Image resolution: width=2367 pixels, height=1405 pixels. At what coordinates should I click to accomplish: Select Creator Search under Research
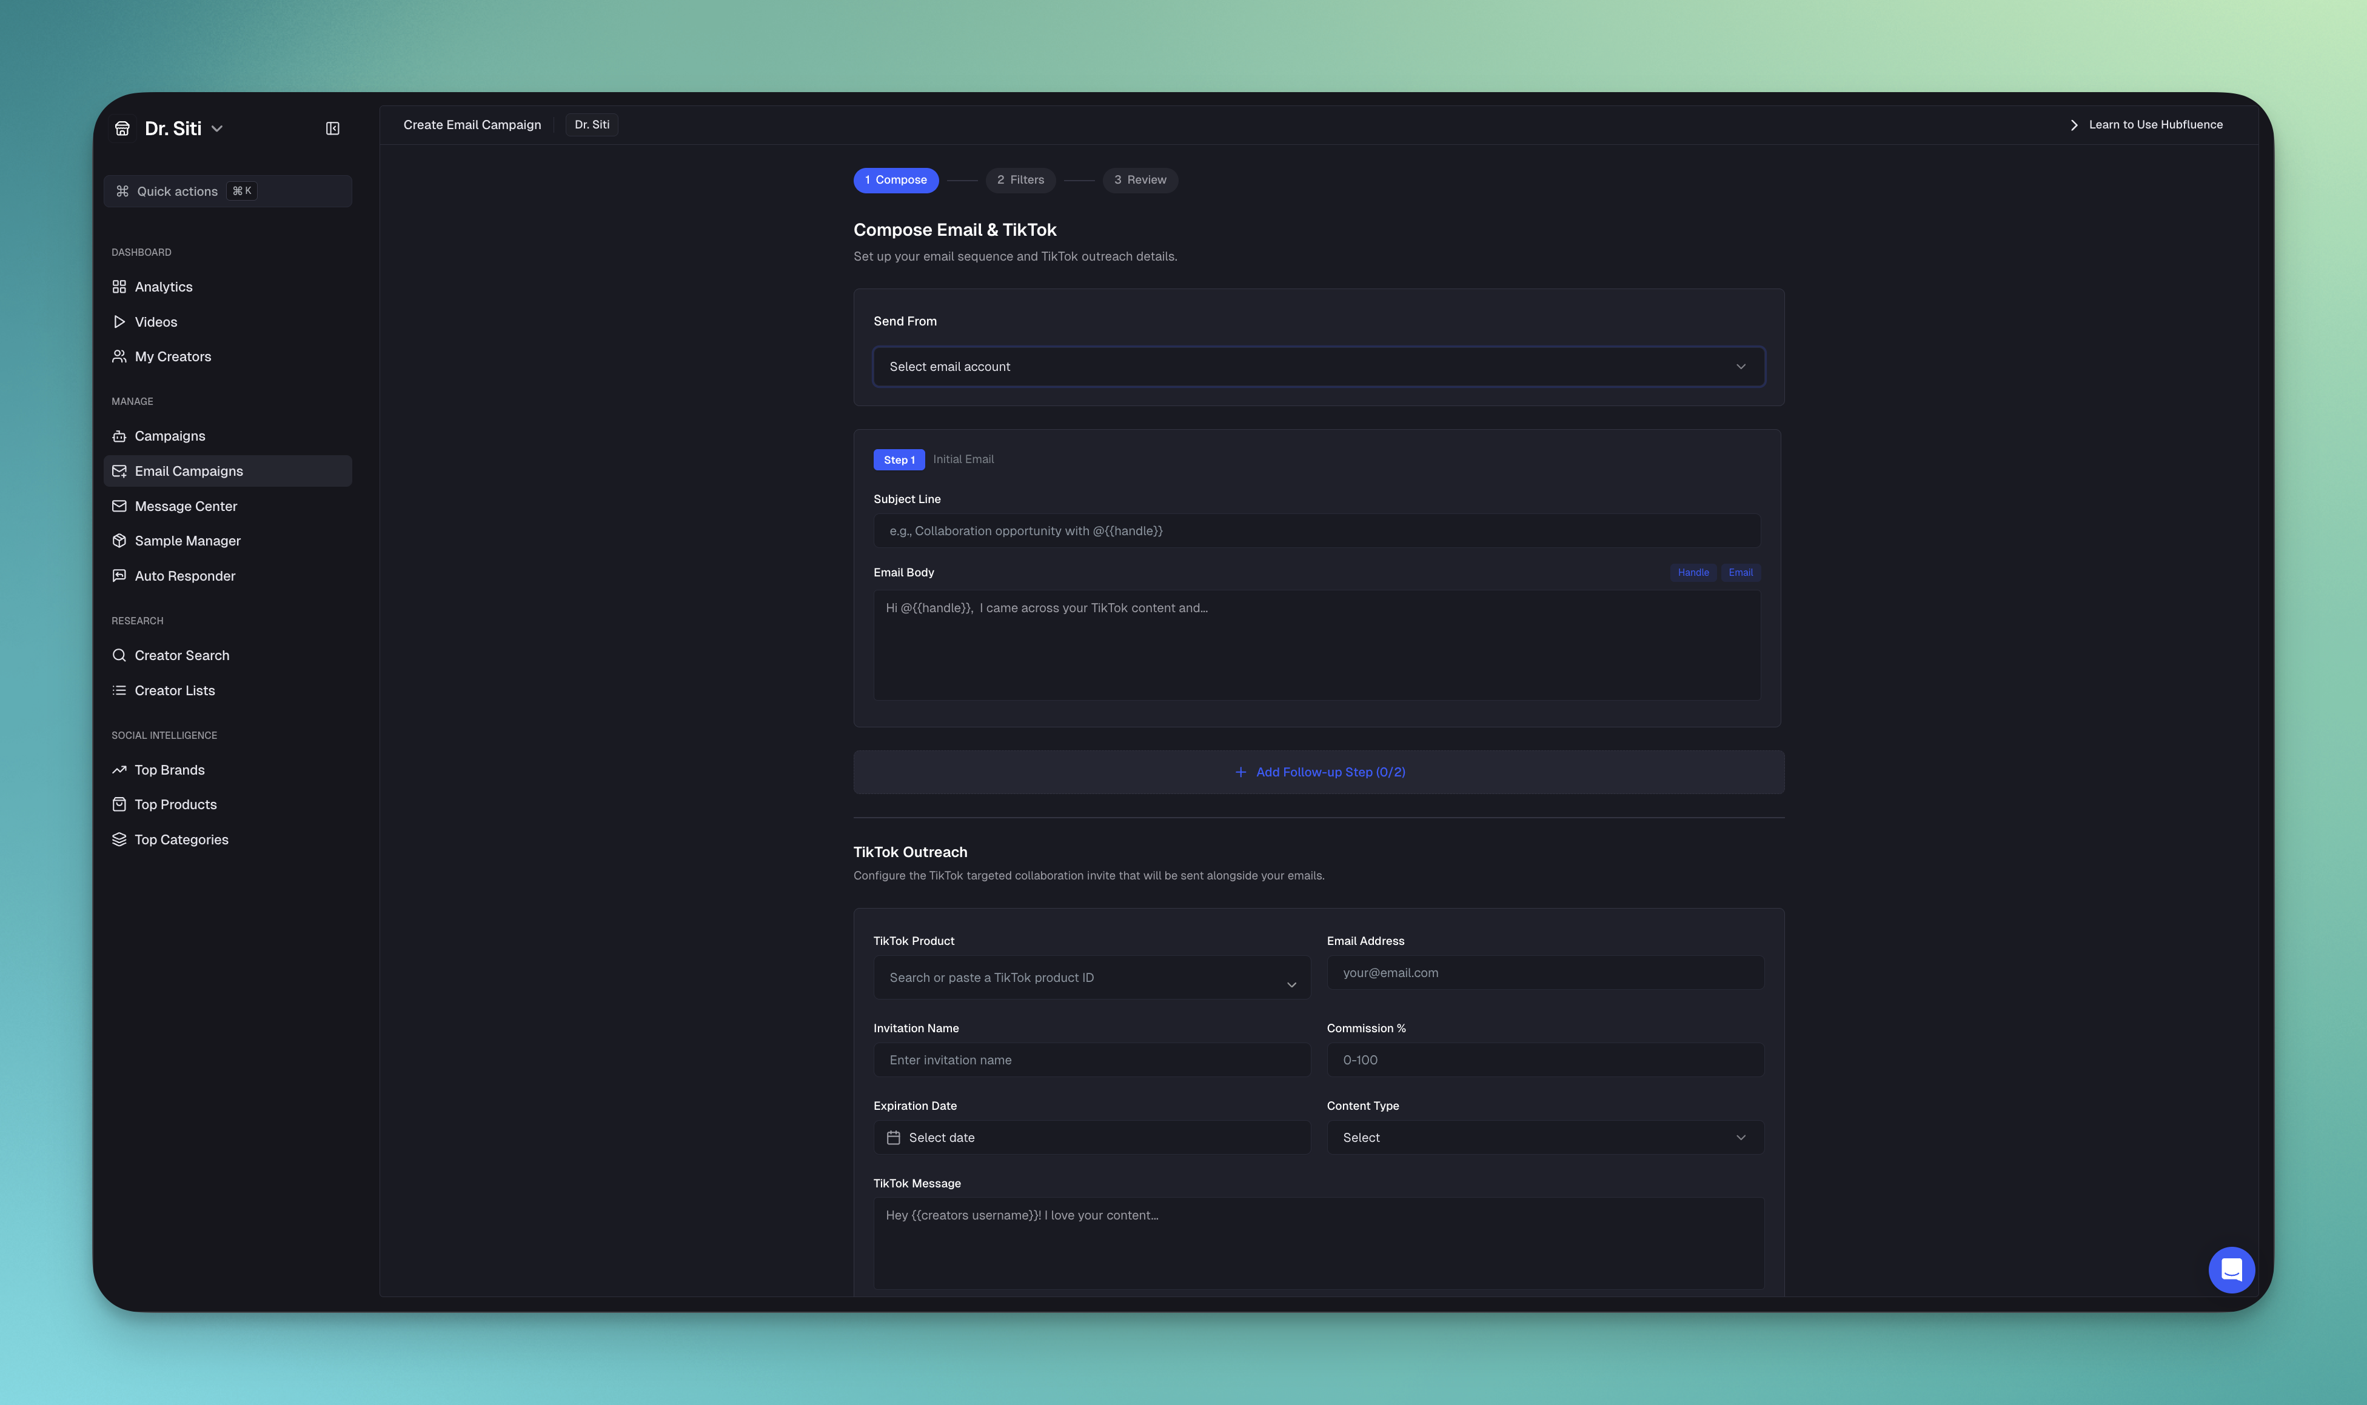click(182, 654)
